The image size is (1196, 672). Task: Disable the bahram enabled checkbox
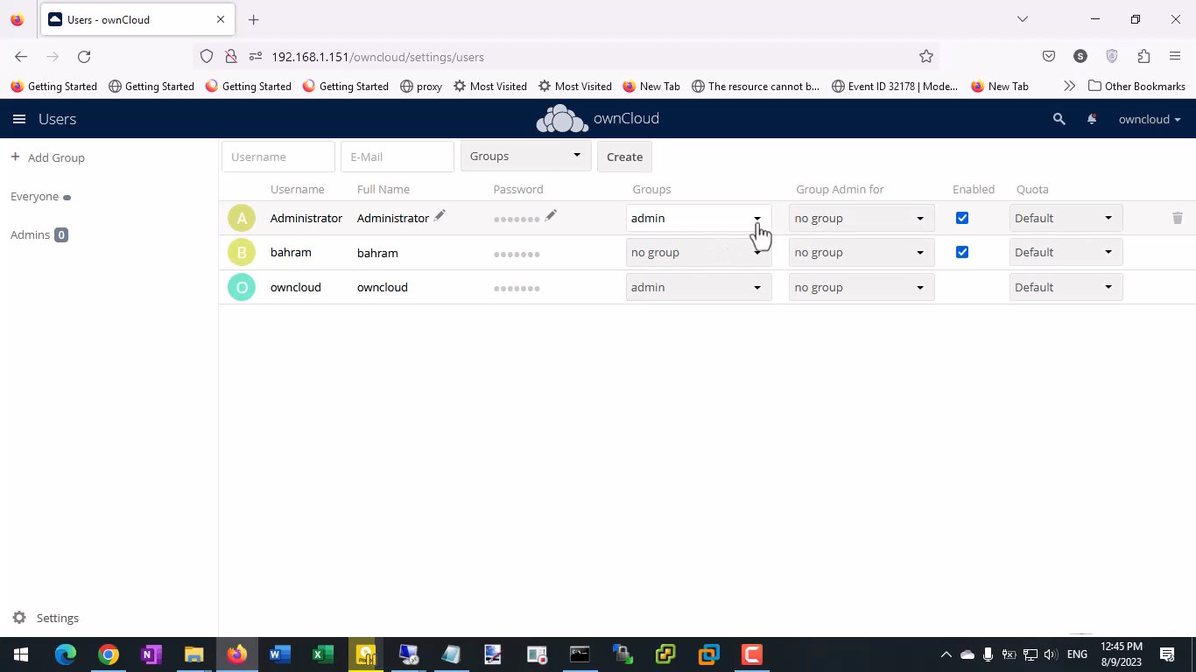click(962, 252)
